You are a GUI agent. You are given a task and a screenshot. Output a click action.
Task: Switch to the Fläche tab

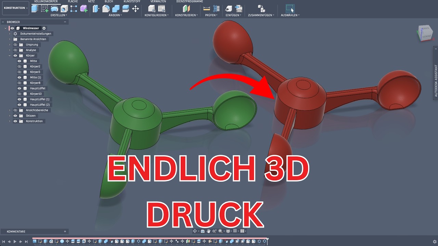pyautogui.click(x=73, y=1)
